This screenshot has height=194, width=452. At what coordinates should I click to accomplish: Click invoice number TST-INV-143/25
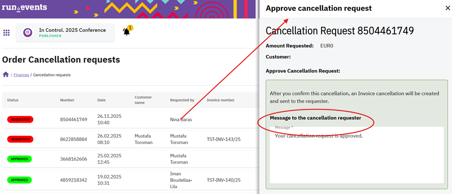click(x=224, y=139)
